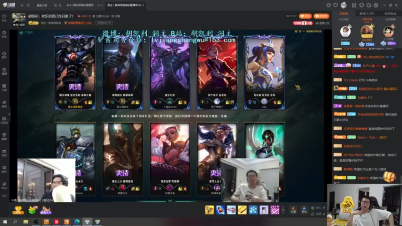Open the green gift box icon at bottom-left
Screen dimensions: 402x226
pyautogui.click(x=32, y=210)
